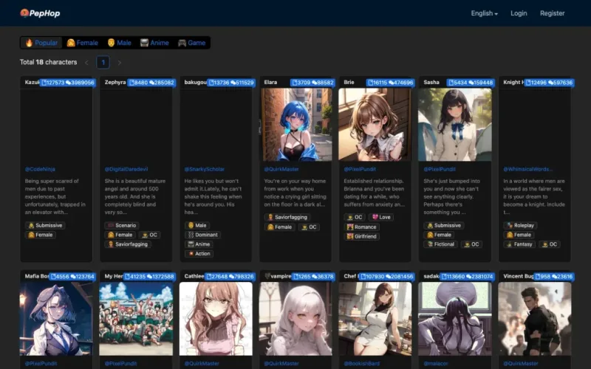Open Mafia Boss character image
The image size is (591, 369).
click(x=56, y=319)
